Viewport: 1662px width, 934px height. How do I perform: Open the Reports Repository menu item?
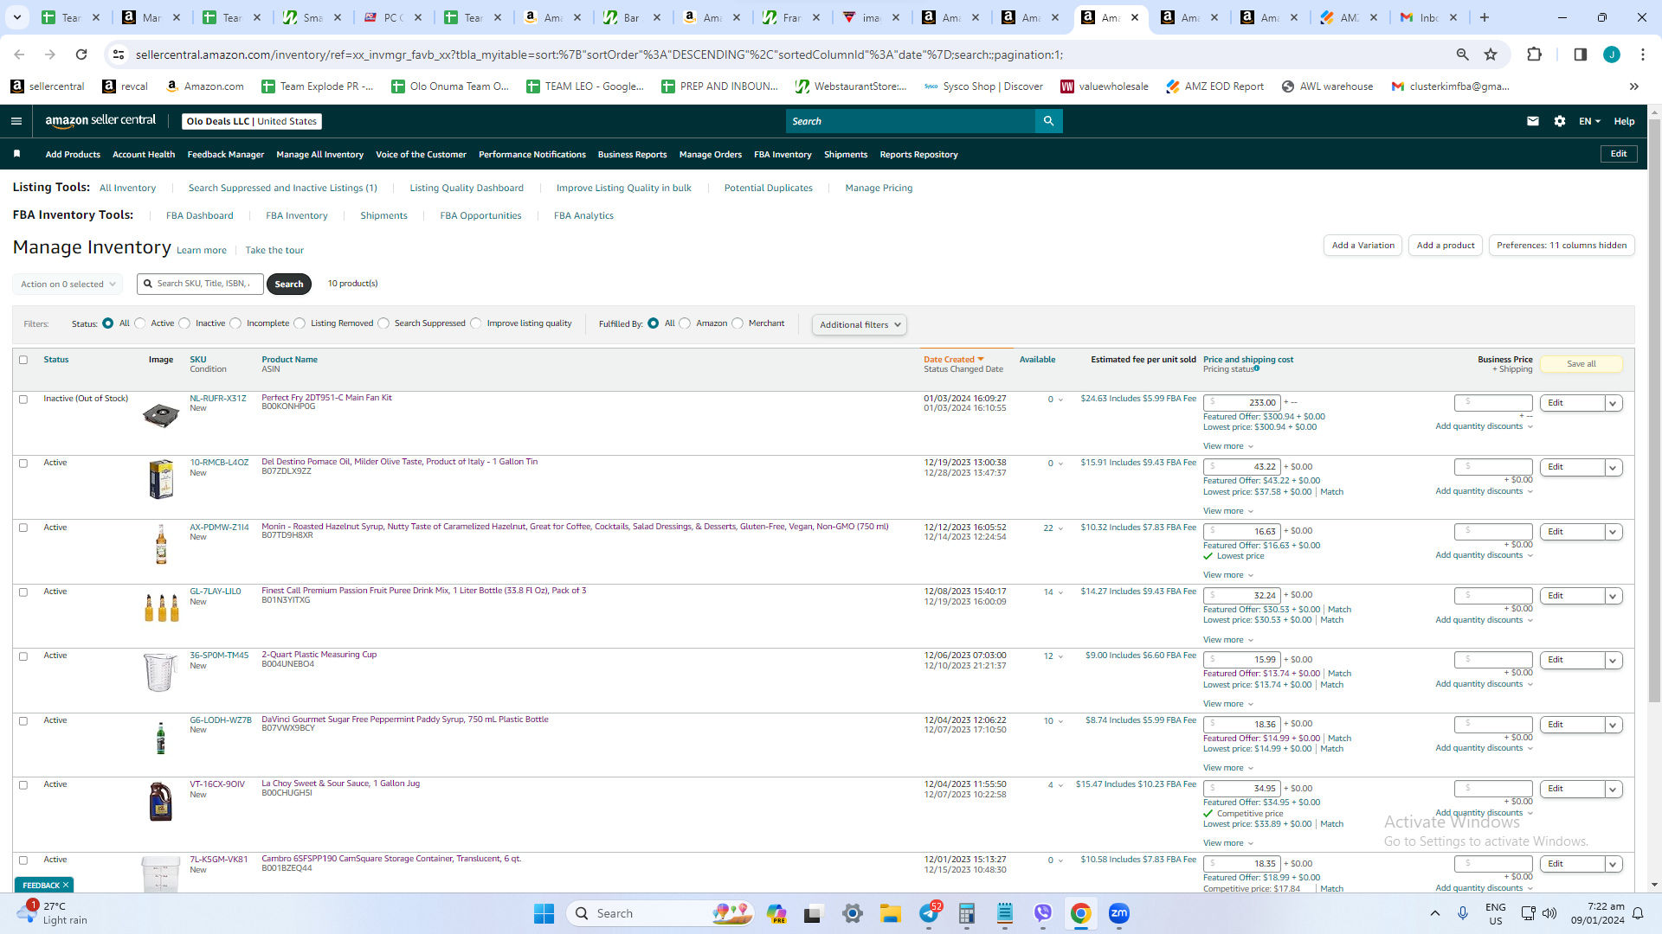[919, 155]
